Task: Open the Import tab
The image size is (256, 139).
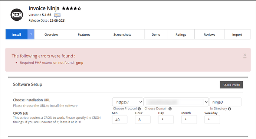Action: (x=237, y=34)
